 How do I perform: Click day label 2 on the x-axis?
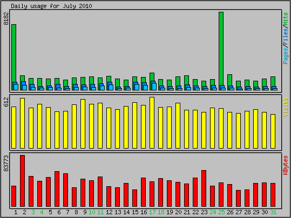(x=24, y=212)
